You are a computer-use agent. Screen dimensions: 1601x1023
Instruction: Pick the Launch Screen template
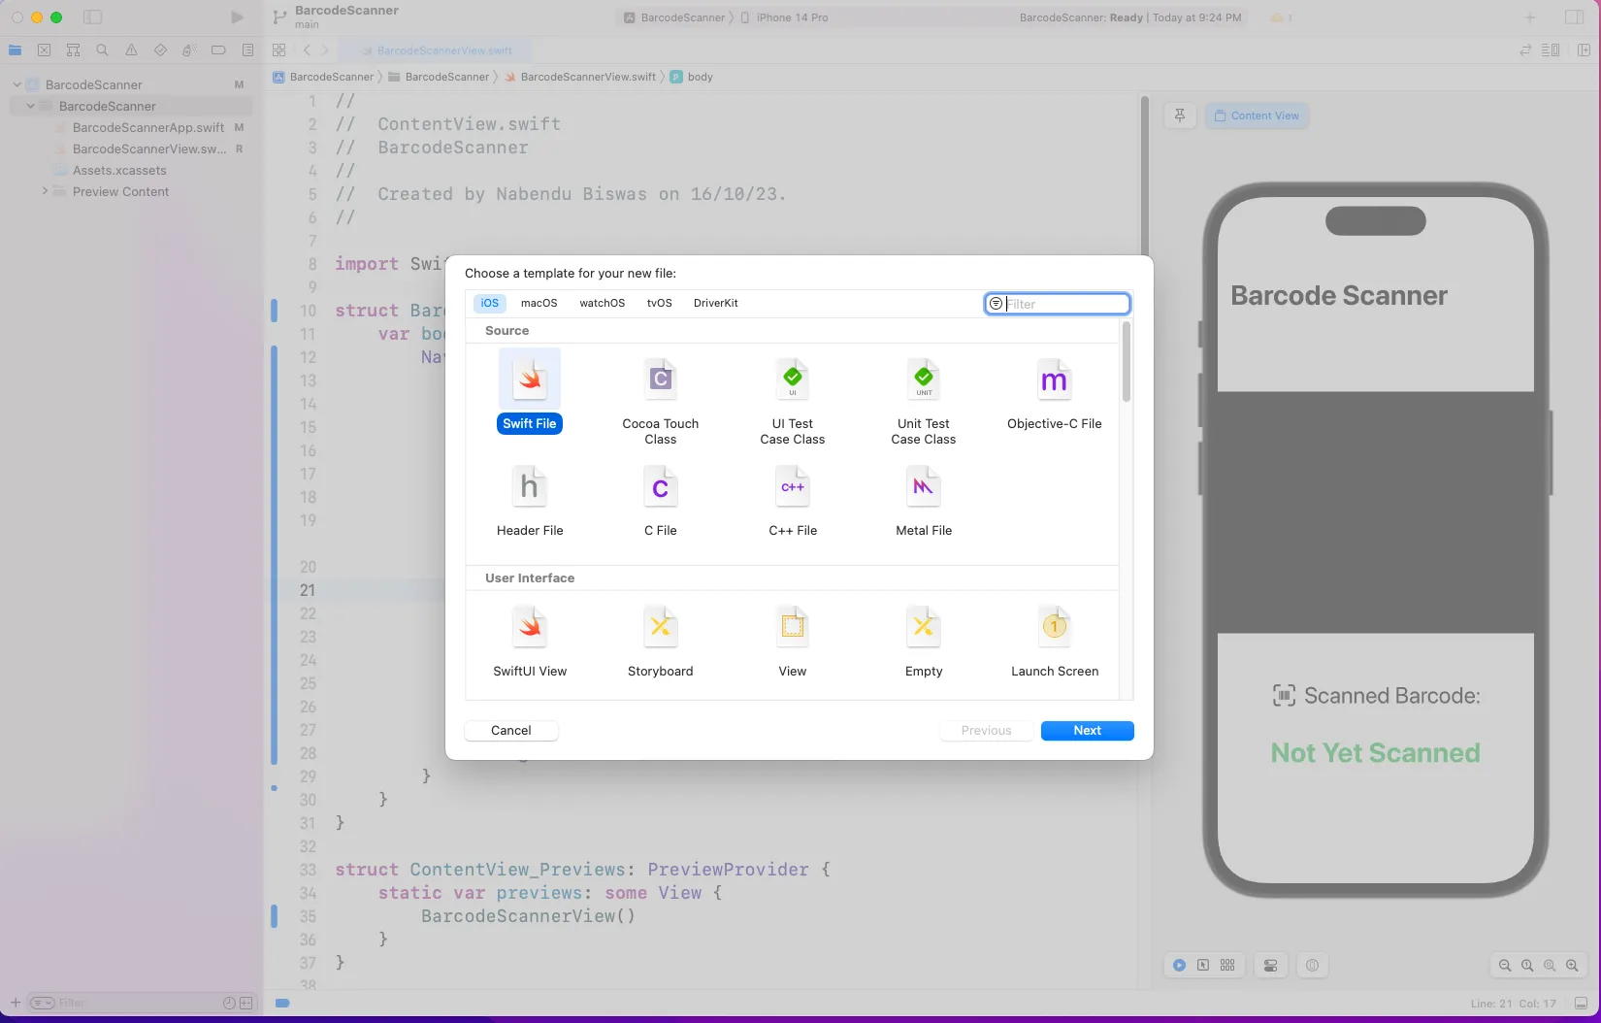1055,642
